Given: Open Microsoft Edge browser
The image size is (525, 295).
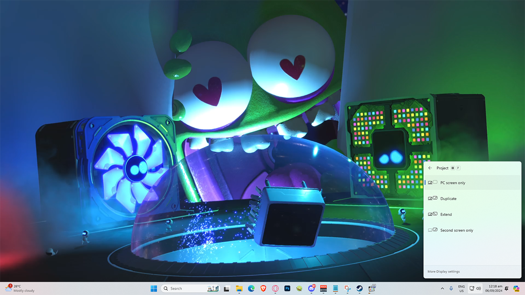Looking at the screenshot, I should point(251,288).
